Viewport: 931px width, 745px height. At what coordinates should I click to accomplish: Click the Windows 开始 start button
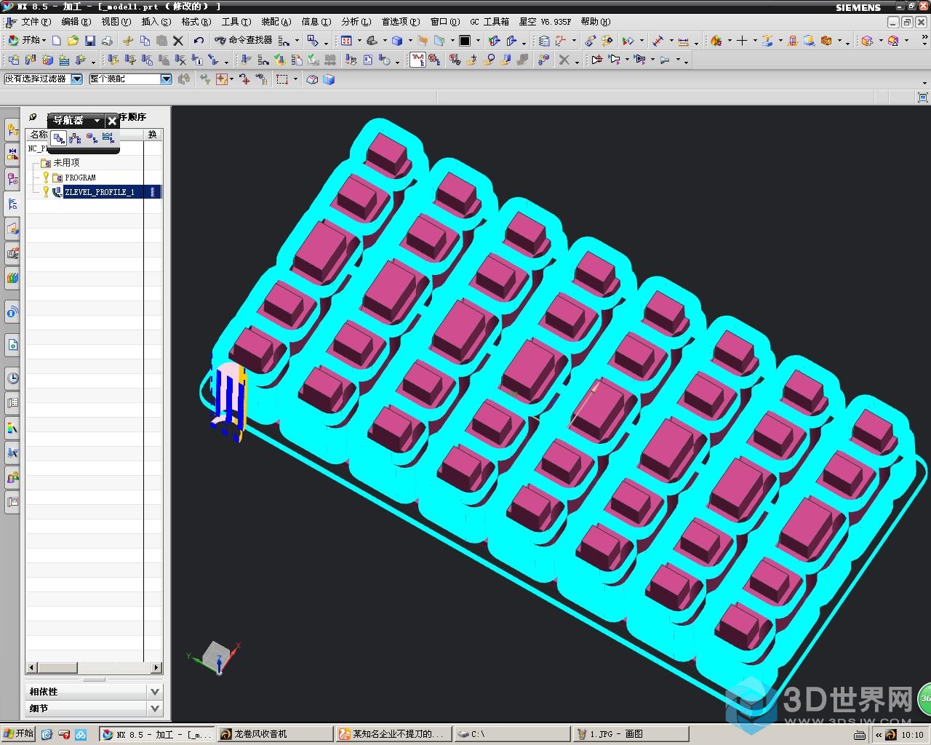pos(18,734)
